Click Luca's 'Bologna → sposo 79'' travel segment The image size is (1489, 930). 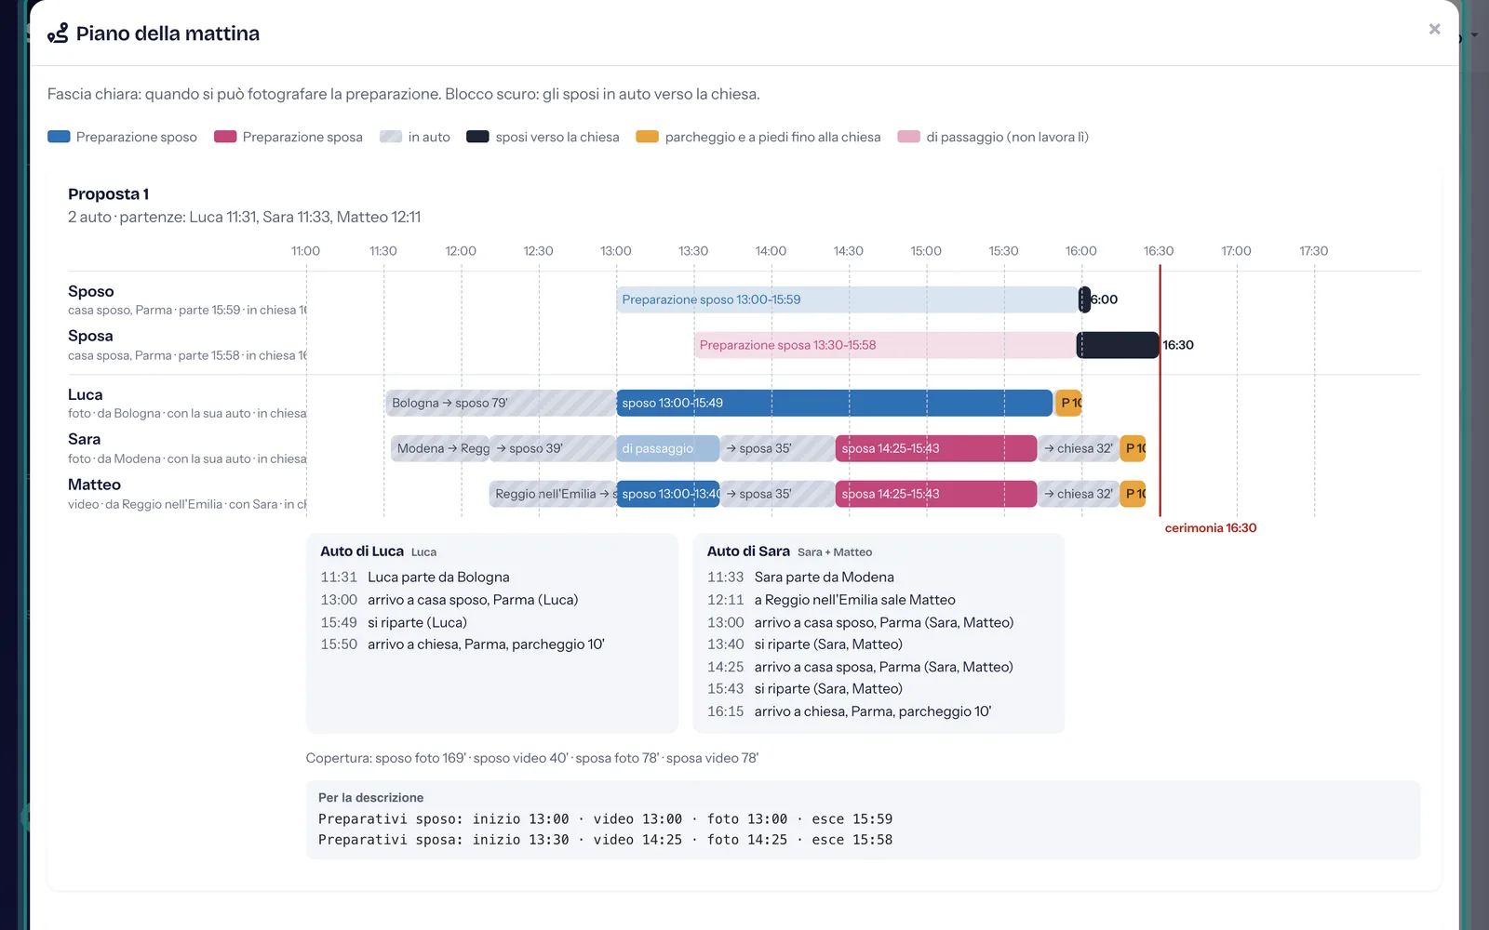501,403
